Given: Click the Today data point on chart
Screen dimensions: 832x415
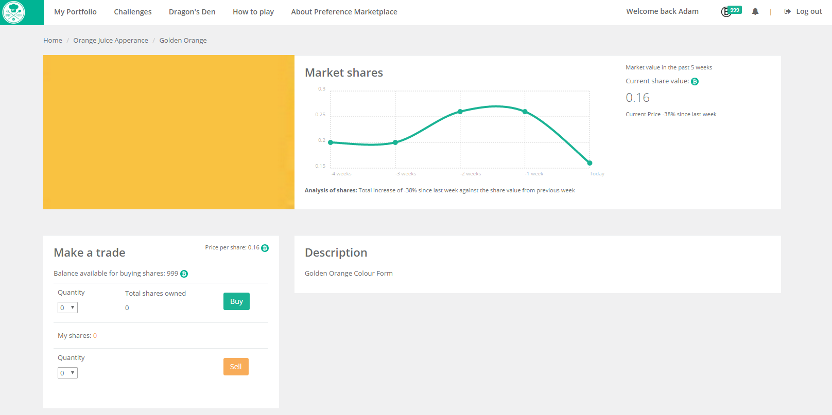Looking at the screenshot, I should pos(590,163).
